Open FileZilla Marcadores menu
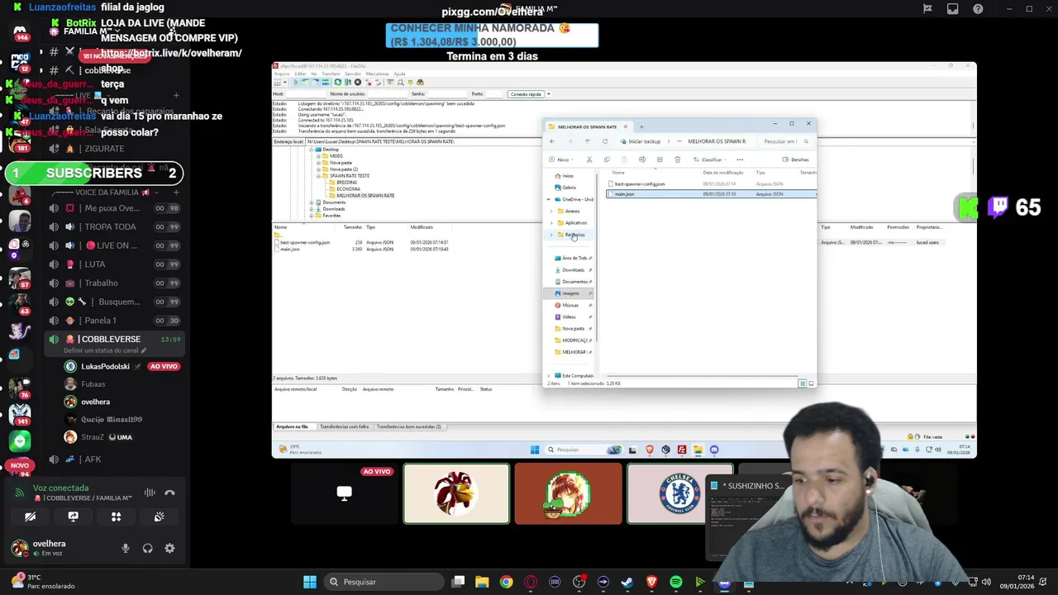Viewport: 1058px width, 595px height. click(x=377, y=74)
